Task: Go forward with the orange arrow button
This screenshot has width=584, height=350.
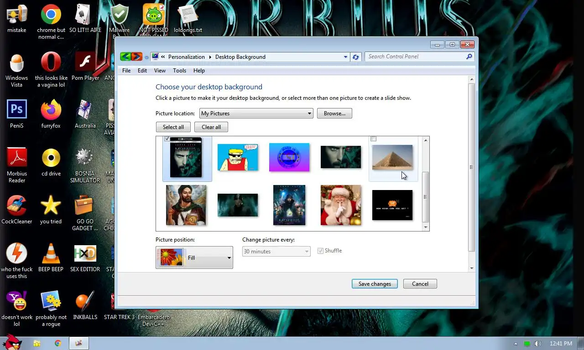Action: tap(136, 57)
